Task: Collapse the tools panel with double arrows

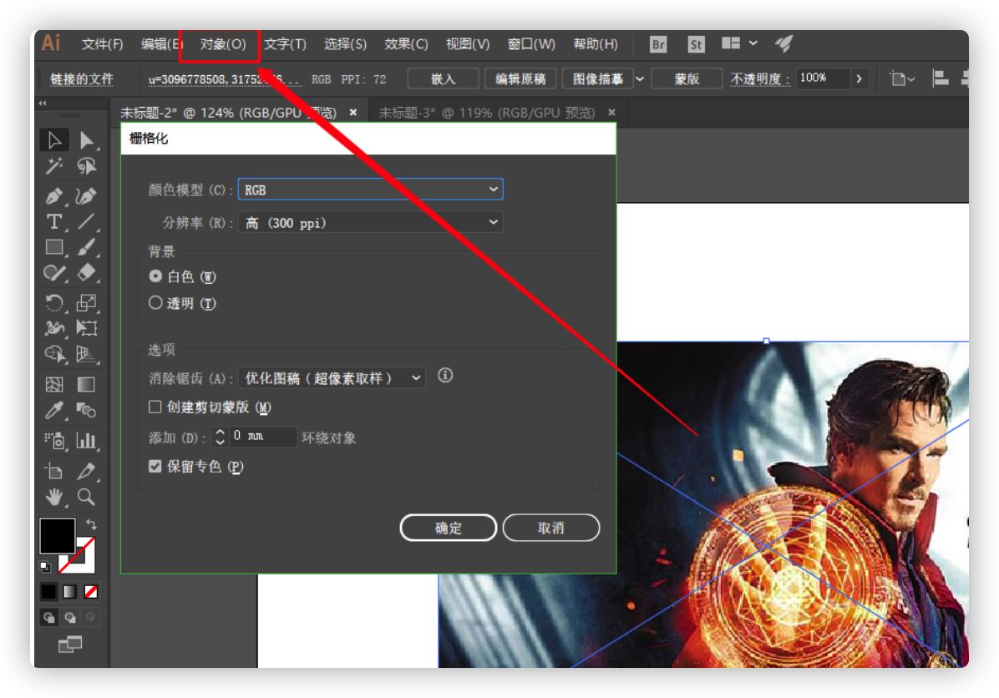Action: [x=43, y=104]
